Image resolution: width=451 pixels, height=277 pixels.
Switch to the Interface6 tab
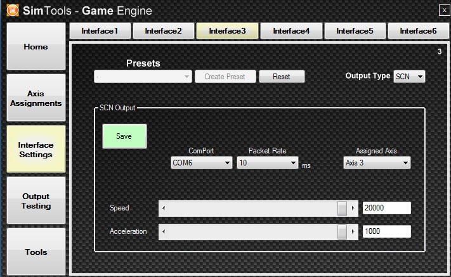pyautogui.click(x=418, y=31)
